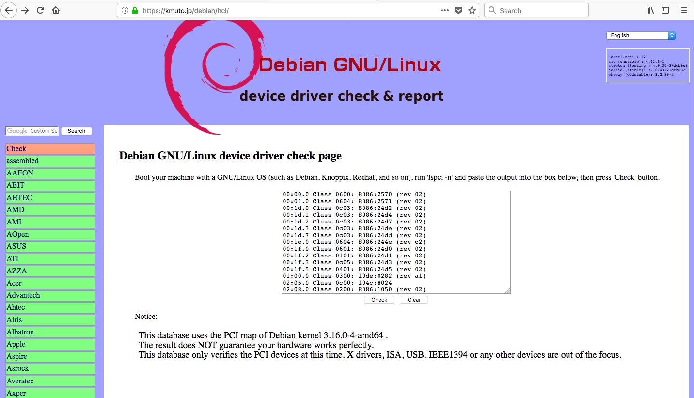Open the Airis vendor link

tap(50, 320)
